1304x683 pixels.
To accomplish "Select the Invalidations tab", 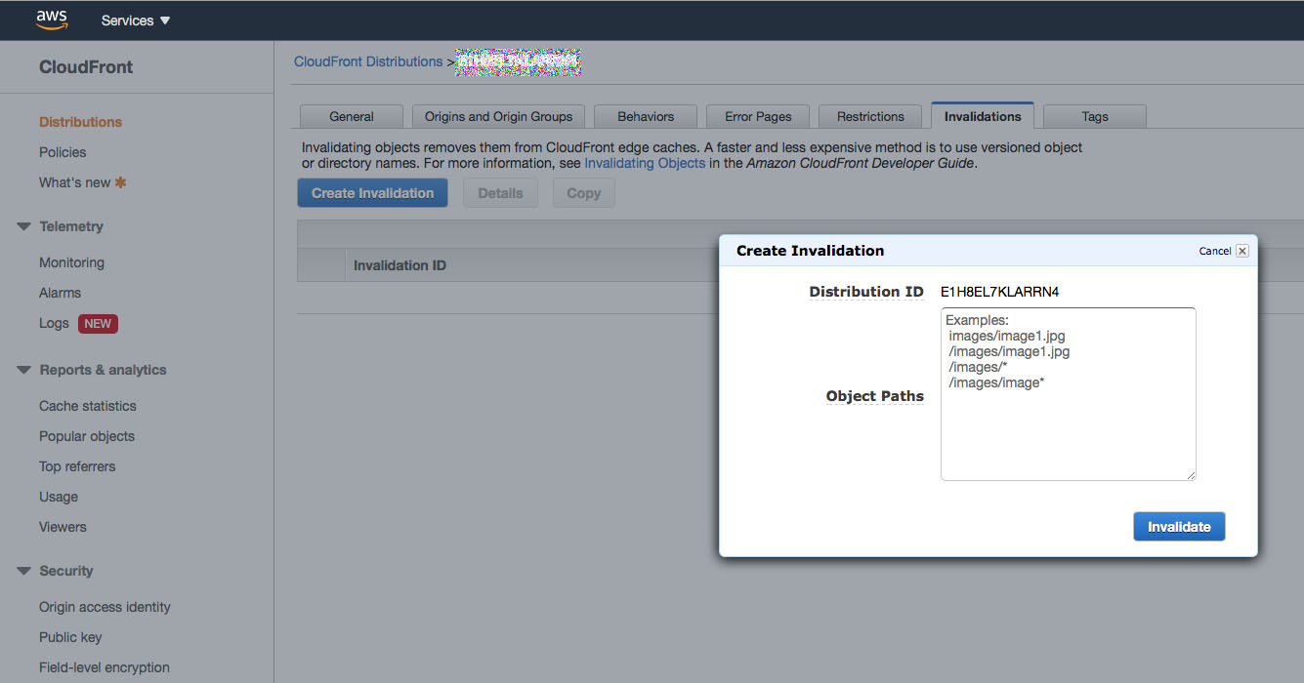I will [x=983, y=116].
